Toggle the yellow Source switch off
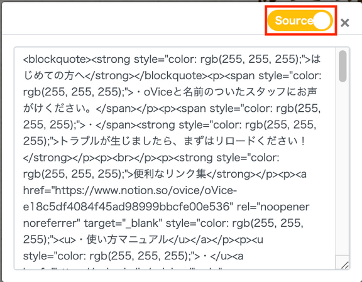Screen dimensions: 362x282 tap(300, 20)
